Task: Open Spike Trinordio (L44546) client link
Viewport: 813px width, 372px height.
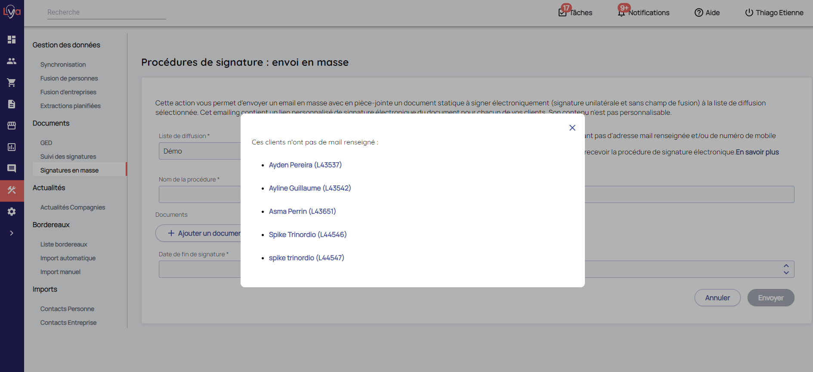Action: pos(307,235)
